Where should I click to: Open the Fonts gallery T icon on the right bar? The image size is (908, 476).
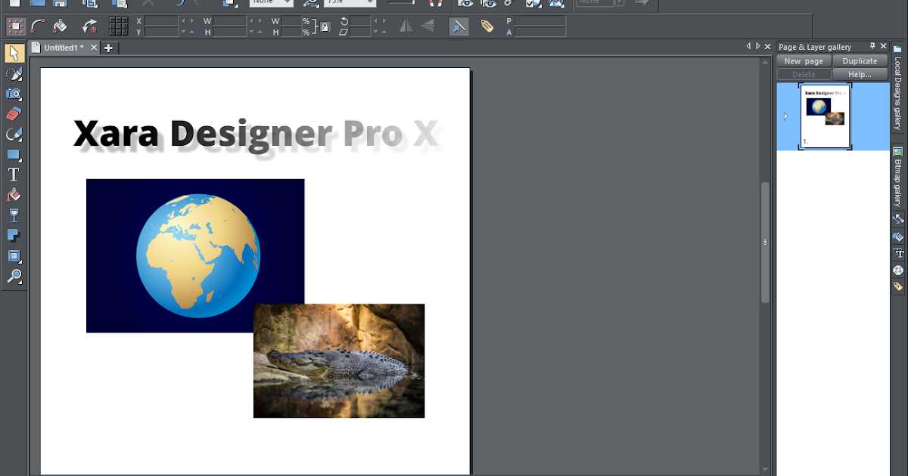pyautogui.click(x=898, y=252)
